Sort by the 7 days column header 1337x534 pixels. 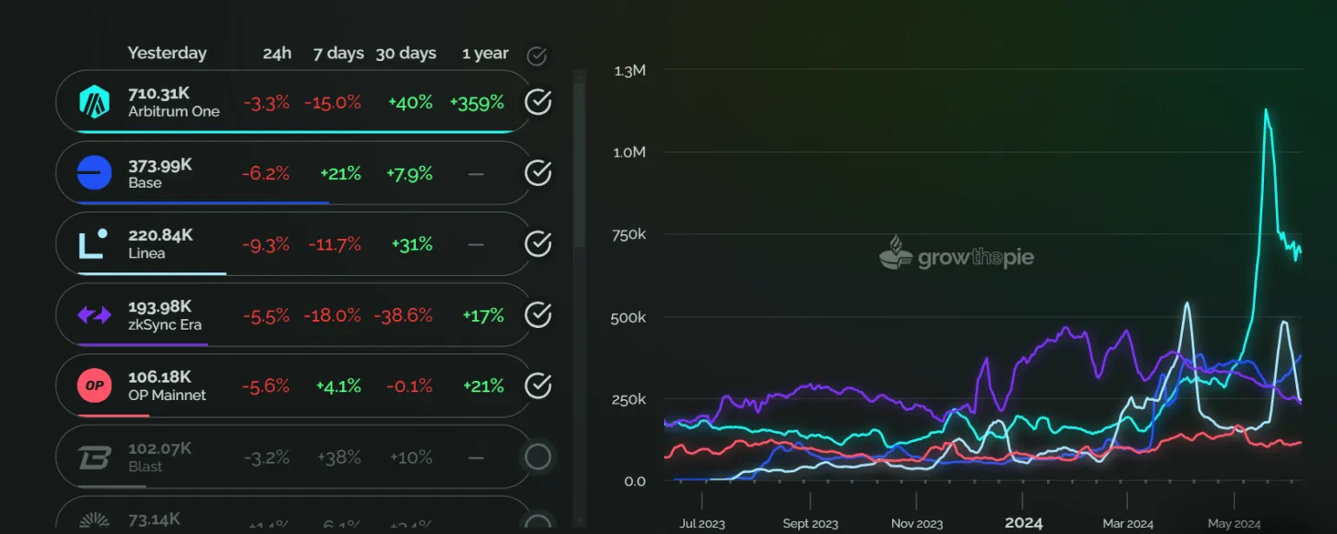click(339, 53)
